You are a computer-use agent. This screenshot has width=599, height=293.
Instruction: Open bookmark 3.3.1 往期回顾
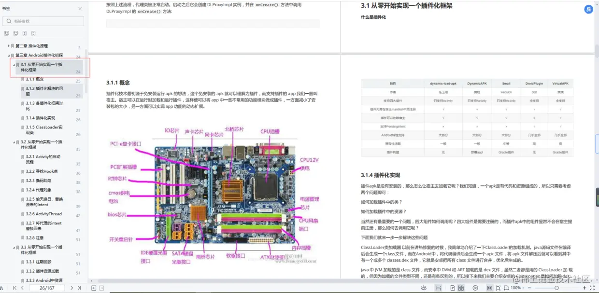39,262
